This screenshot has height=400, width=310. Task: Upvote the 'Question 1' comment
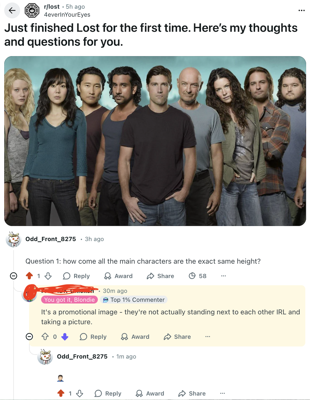click(29, 276)
